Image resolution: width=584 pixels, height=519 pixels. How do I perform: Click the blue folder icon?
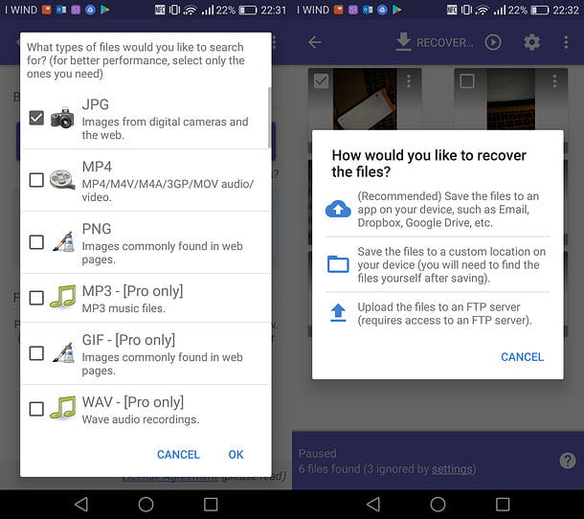click(338, 264)
